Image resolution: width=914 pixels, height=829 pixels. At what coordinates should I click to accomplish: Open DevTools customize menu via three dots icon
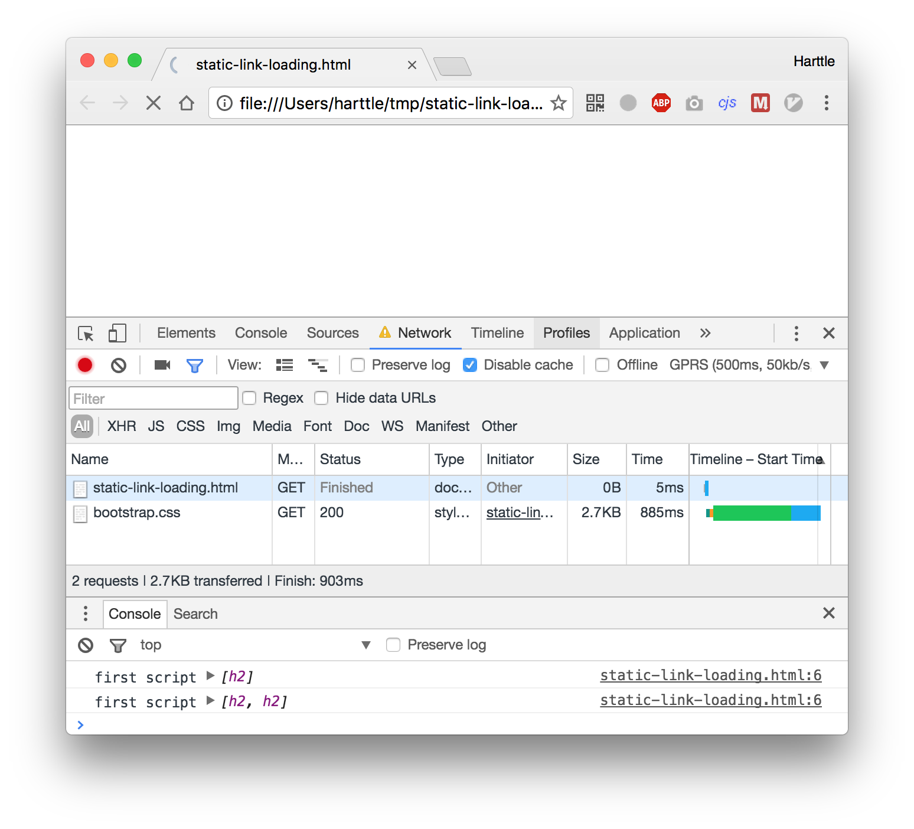click(796, 333)
